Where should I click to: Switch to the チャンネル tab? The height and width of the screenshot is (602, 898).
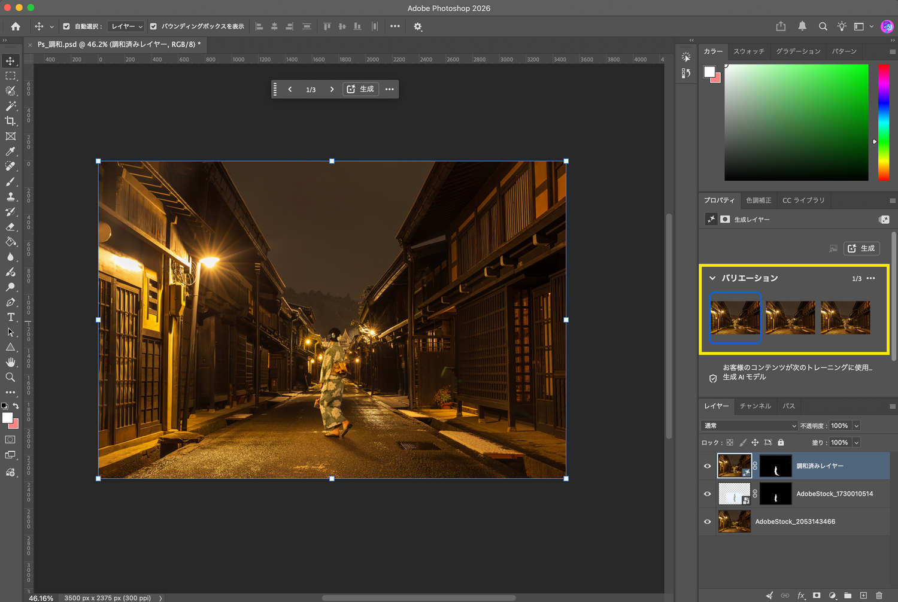click(x=756, y=406)
